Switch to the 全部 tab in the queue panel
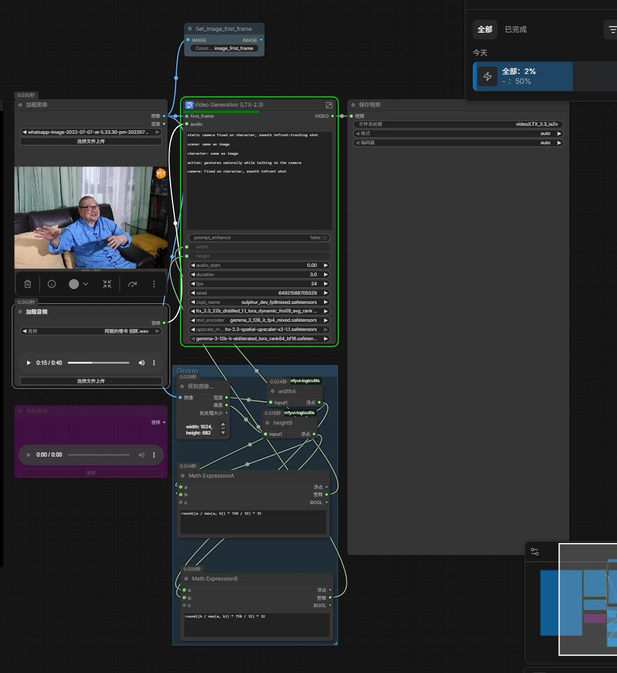The image size is (617, 673). pos(484,30)
